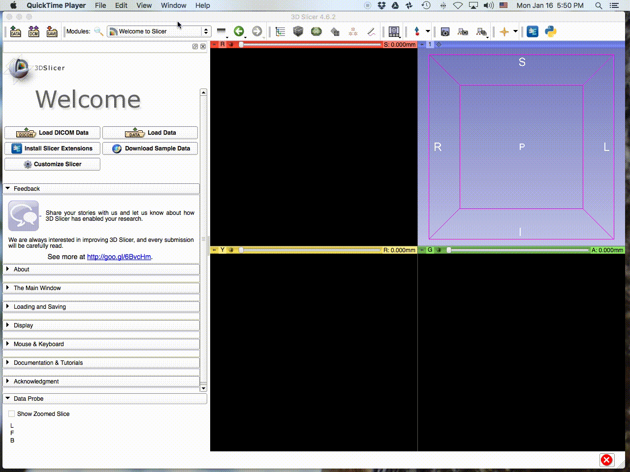This screenshot has height=472, width=630.
Task: Go to previous module green arrow
Action: 239,31
